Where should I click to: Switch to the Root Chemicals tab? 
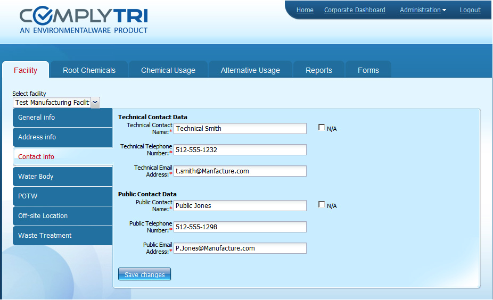pos(89,70)
